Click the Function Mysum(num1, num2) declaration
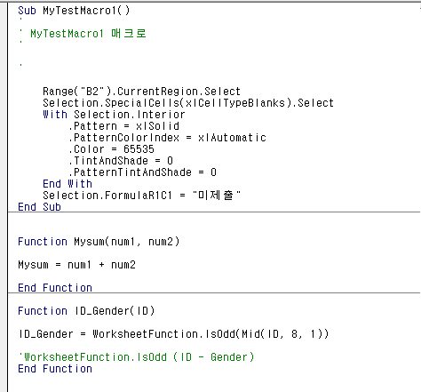The width and height of the screenshot is (421, 392). 99,242
